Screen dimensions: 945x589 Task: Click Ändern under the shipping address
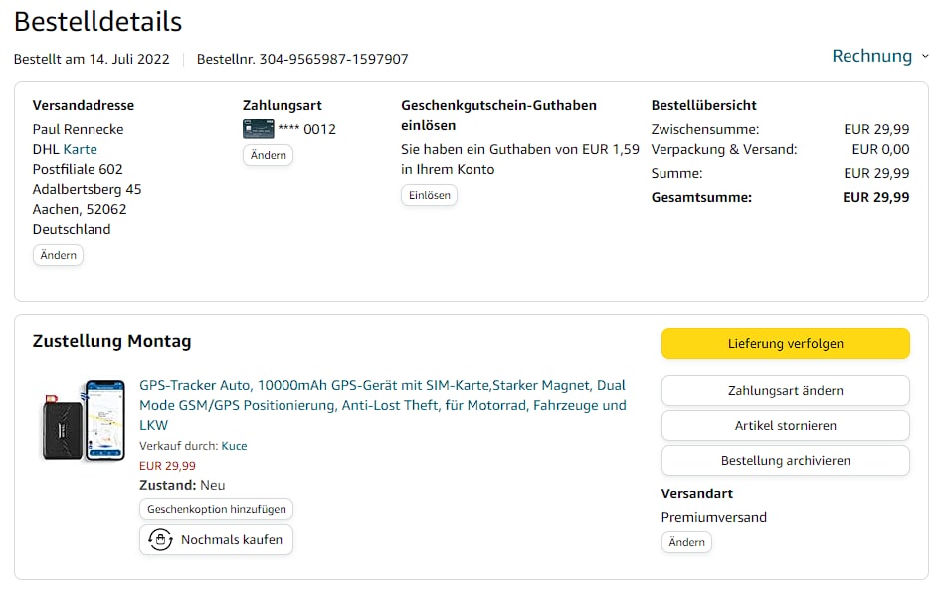(x=58, y=255)
